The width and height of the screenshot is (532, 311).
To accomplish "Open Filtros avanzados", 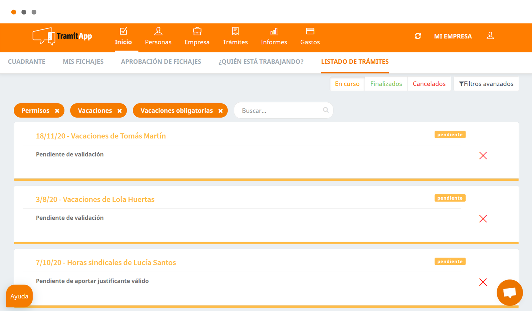I will (x=486, y=84).
